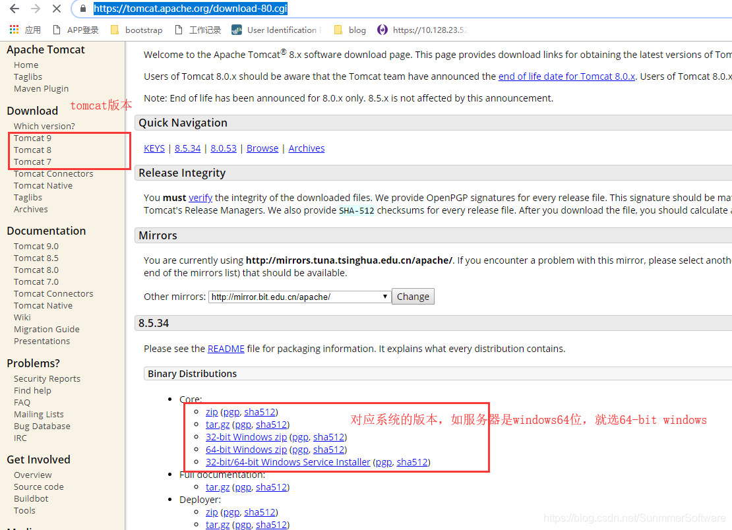Click the Change mirror button
732x530 pixels.
click(413, 297)
